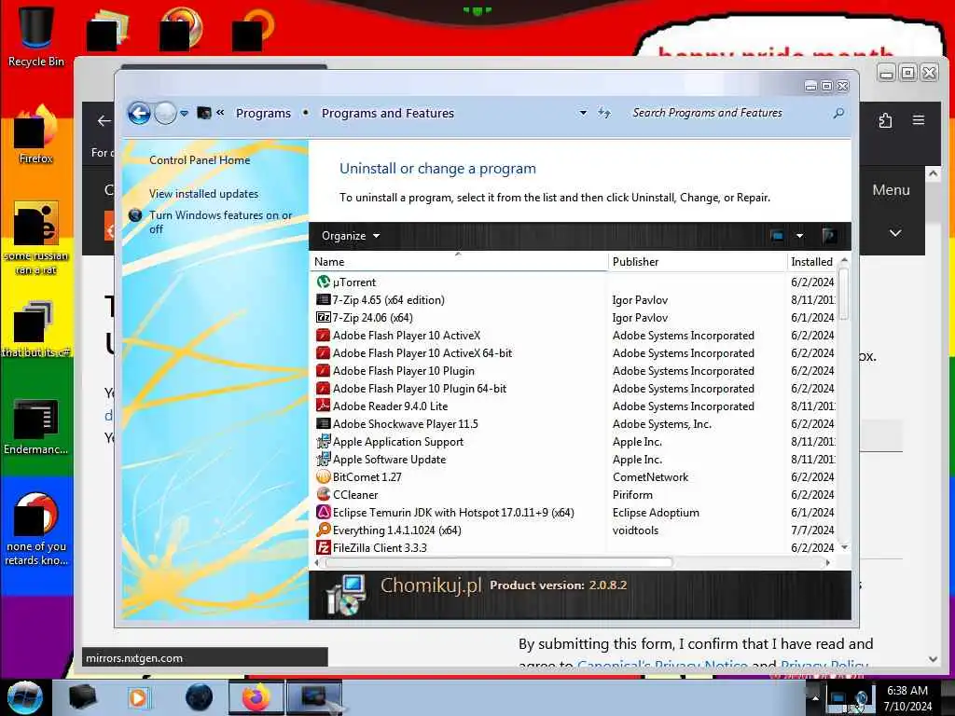
Task: Select the BitComet 1.27 icon
Action: coord(324,476)
